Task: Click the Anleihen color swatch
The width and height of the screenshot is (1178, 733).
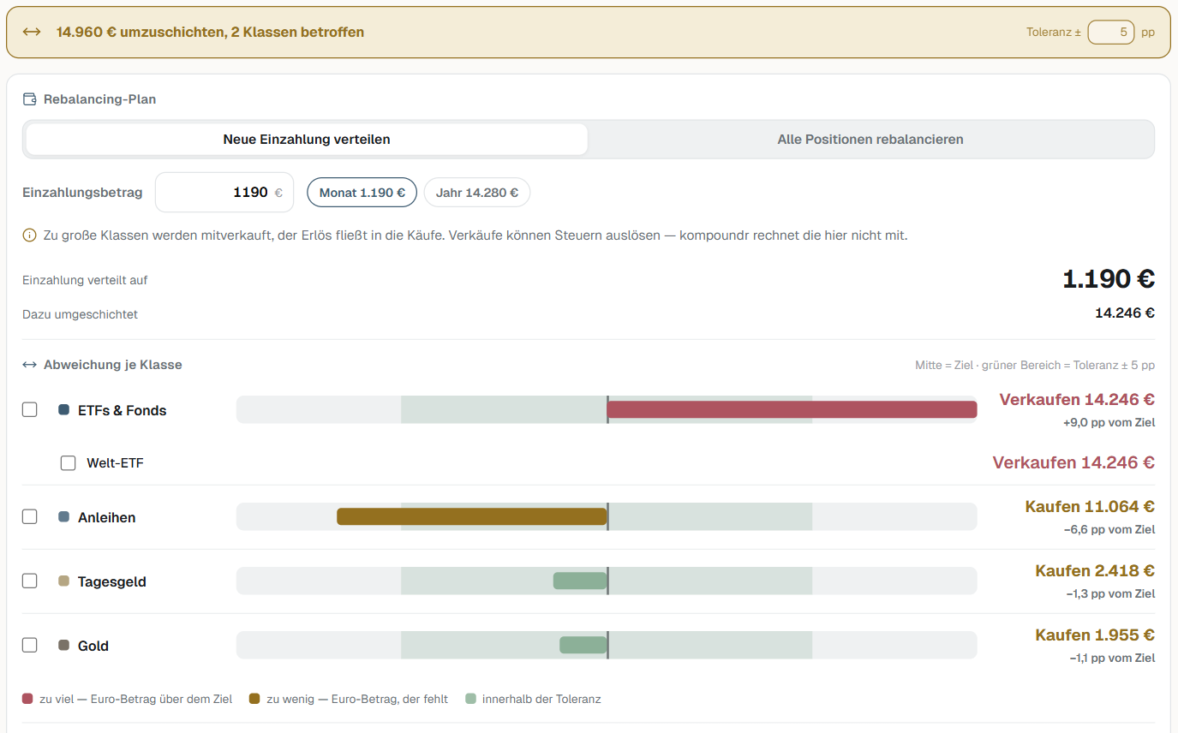Action: [63, 517]
